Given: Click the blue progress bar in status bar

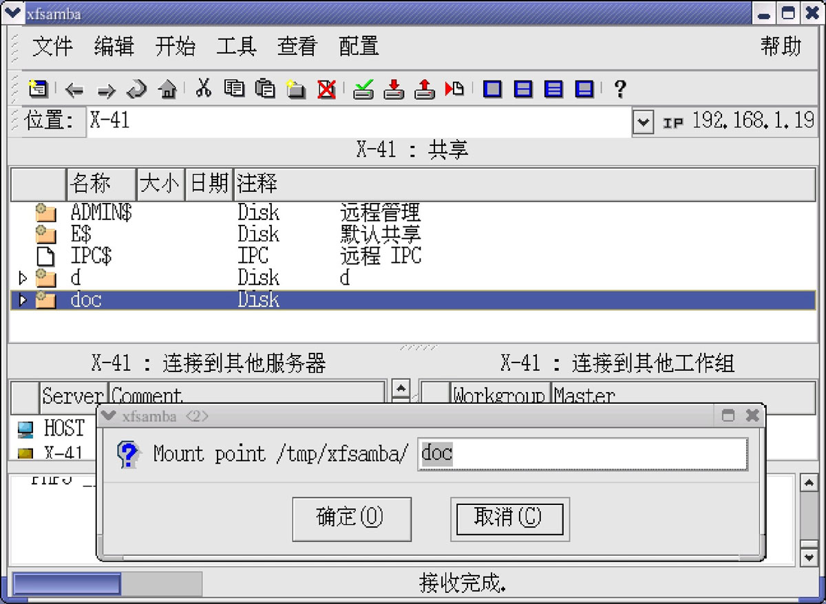Looking at the screenshot, I should point(67,584).
